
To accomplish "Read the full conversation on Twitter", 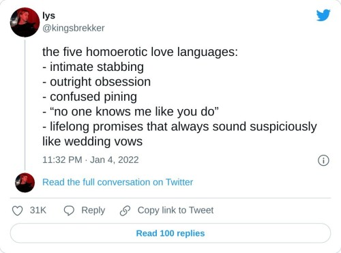I will [x=117, y=182].
